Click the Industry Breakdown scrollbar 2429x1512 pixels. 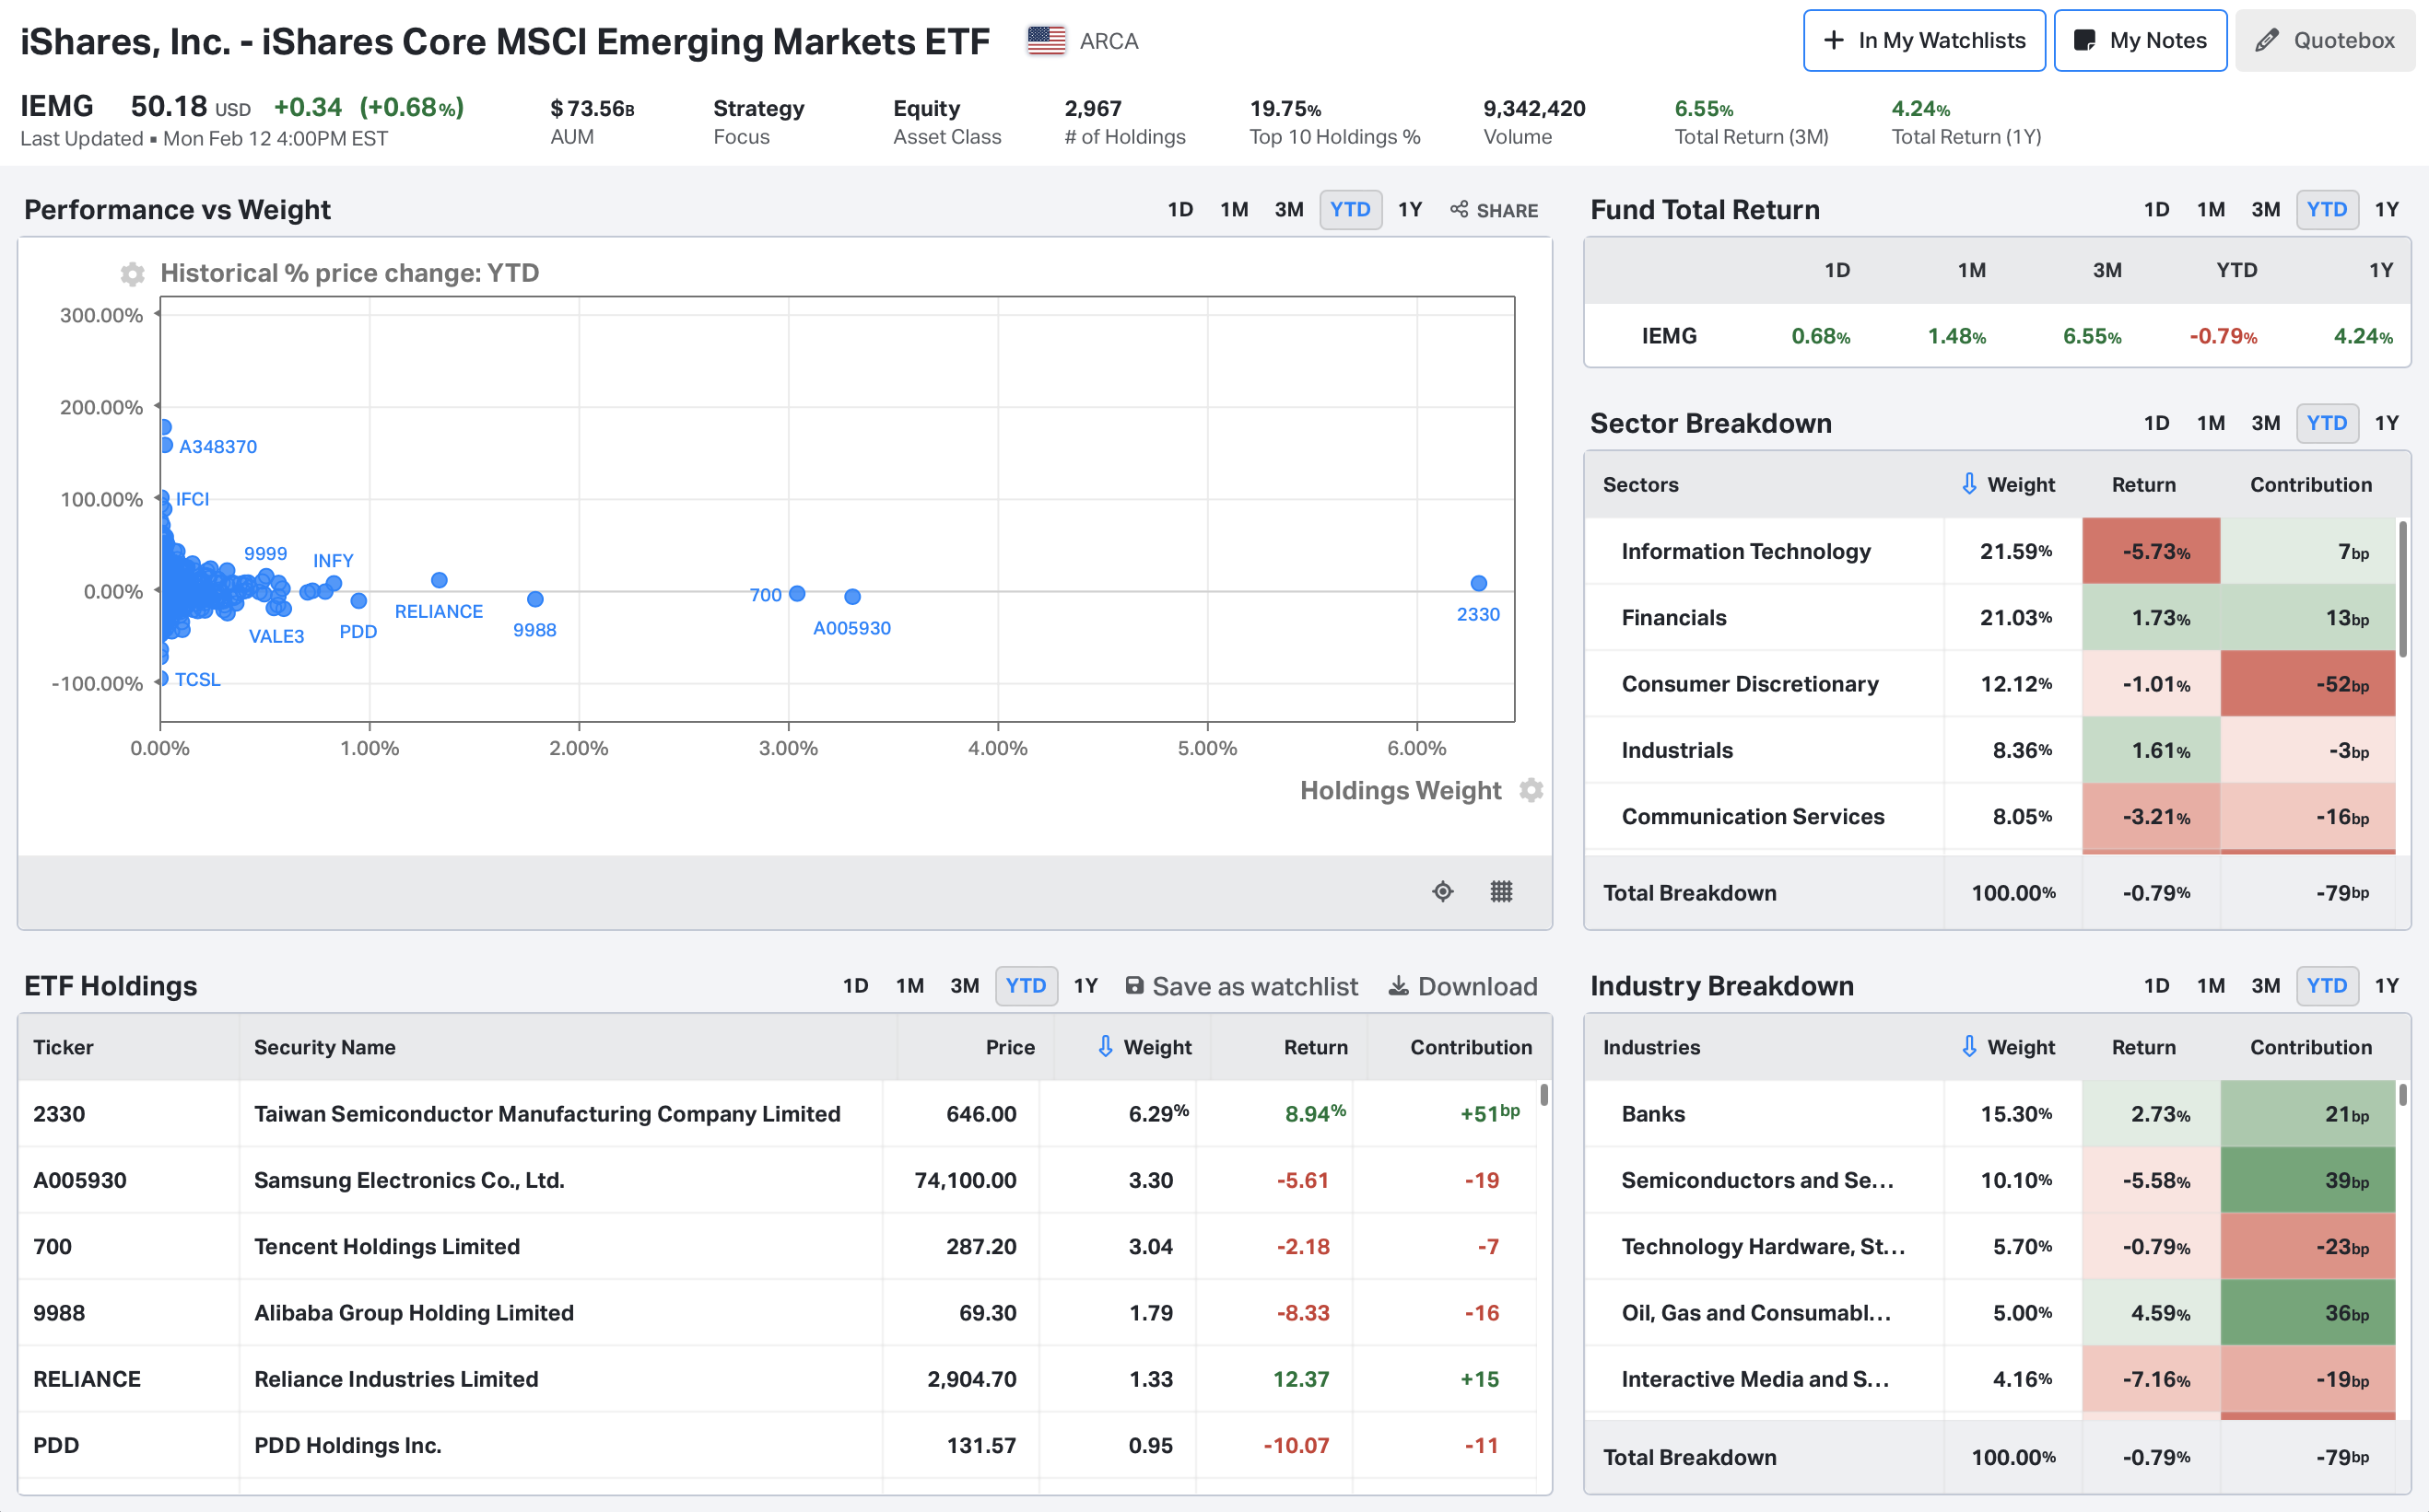coord(2403,1095)
